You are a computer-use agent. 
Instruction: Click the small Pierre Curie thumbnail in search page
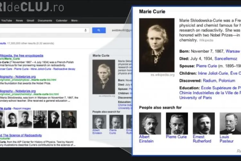[116, 122]
